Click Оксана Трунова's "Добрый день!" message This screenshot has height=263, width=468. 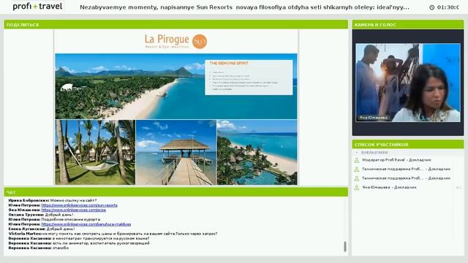point(59,215)
